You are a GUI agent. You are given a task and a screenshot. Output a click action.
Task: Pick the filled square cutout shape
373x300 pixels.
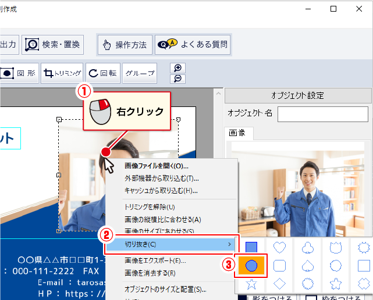pos(251,247)
